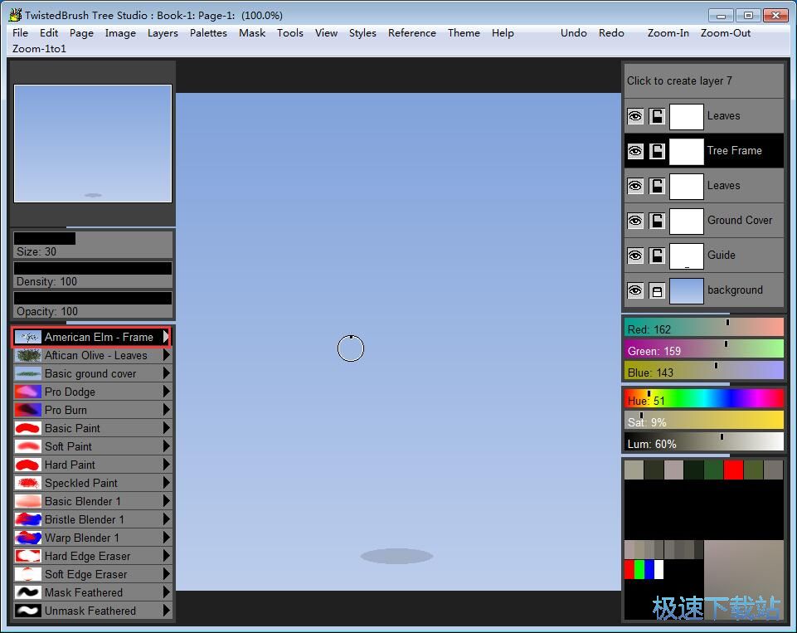The width and height of the screenshot is (797, 633).
Task: Pick the red palette swatch
Action: click(733, 470)
